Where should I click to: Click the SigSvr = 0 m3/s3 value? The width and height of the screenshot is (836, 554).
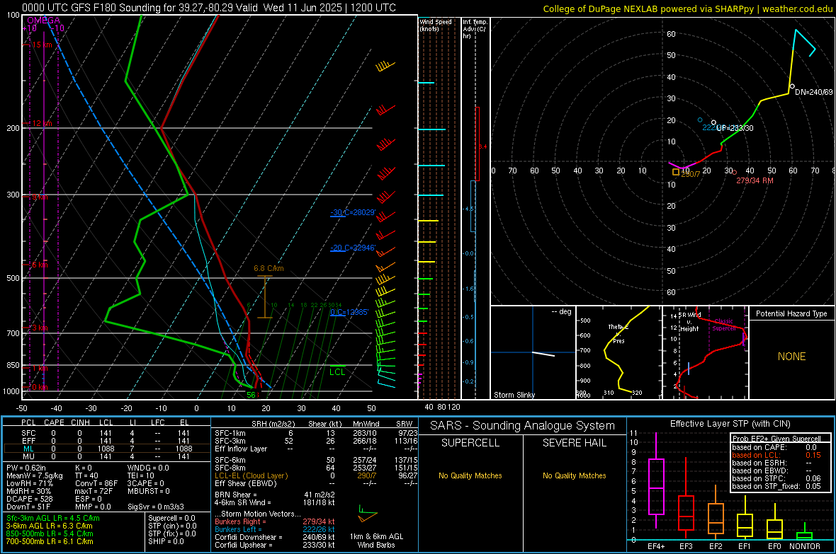156,507
